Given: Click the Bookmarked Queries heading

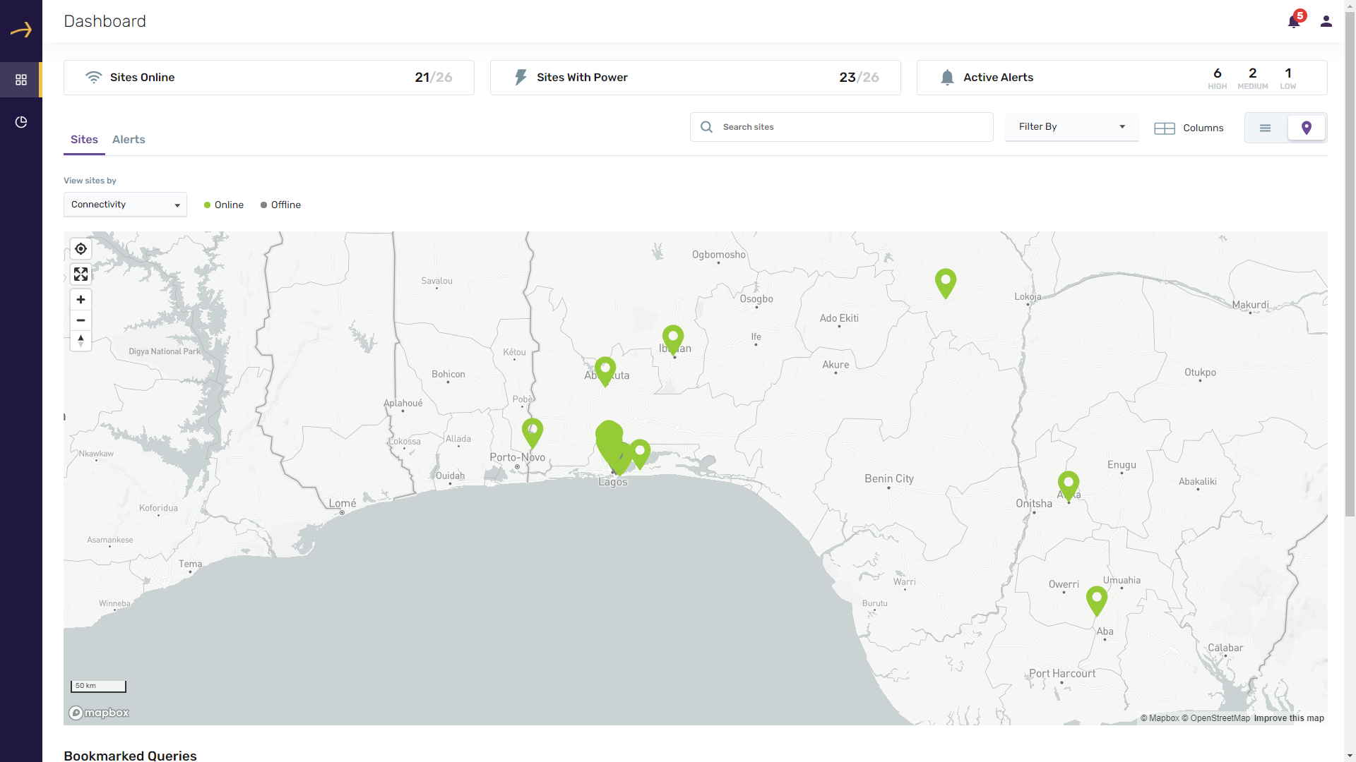Looking at the screenshot, I should coord(130,755).
